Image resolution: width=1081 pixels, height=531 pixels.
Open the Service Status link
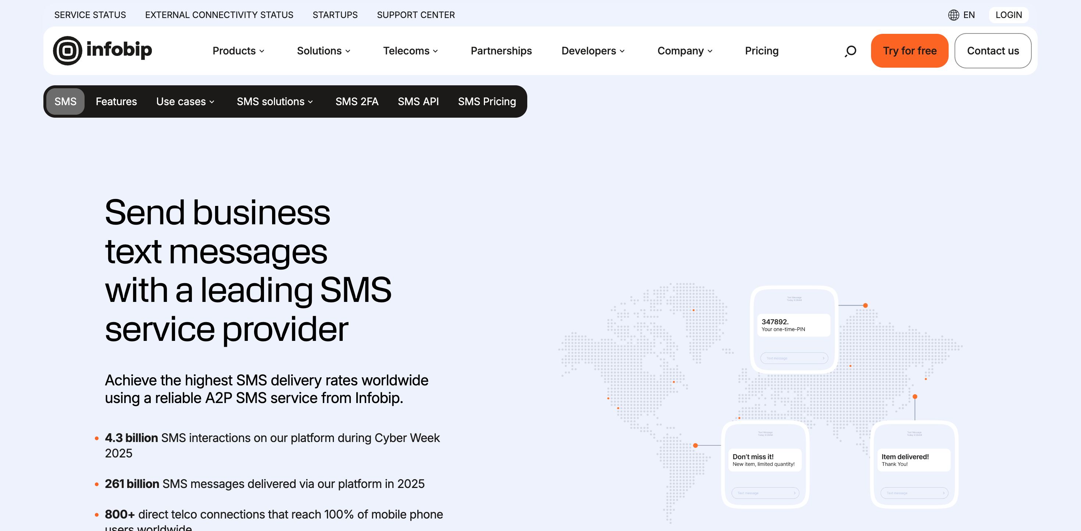click(x=90, y=15)
